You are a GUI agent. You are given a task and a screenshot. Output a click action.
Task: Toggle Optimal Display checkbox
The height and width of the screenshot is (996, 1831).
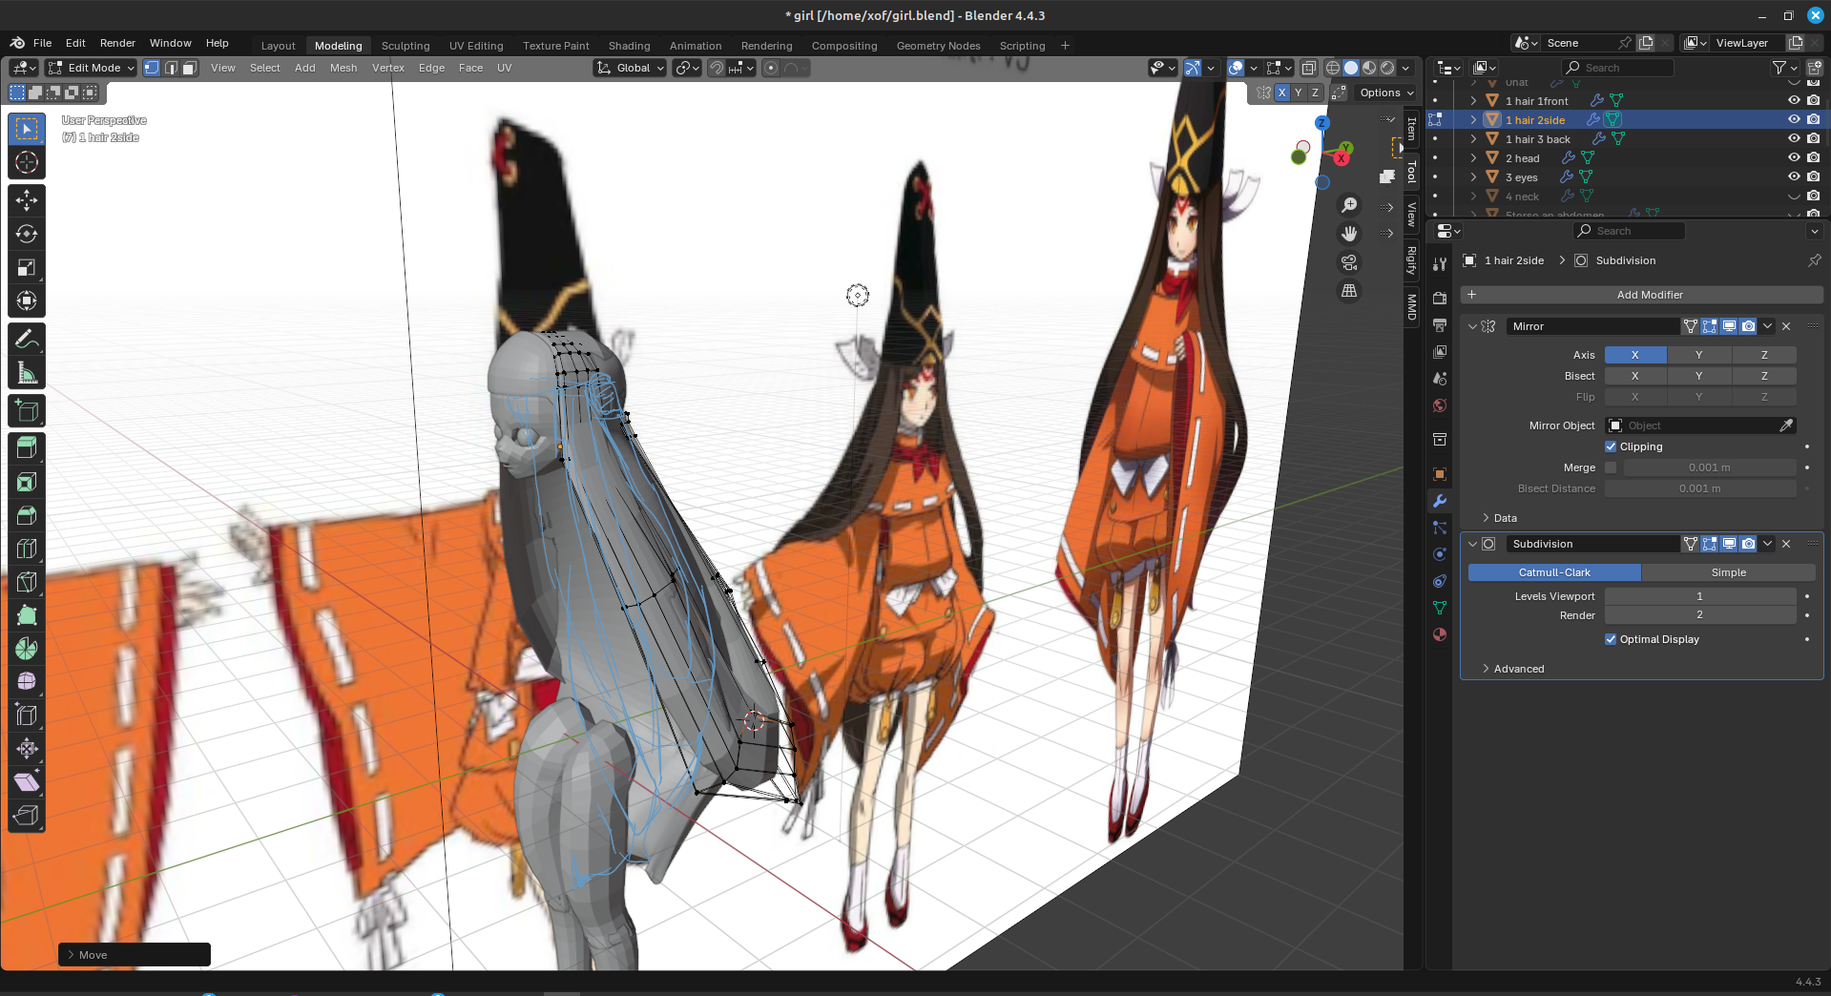1611,639
